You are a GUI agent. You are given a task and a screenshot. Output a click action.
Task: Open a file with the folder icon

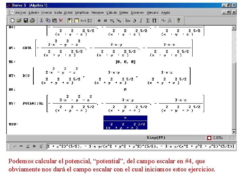[19, 20]
